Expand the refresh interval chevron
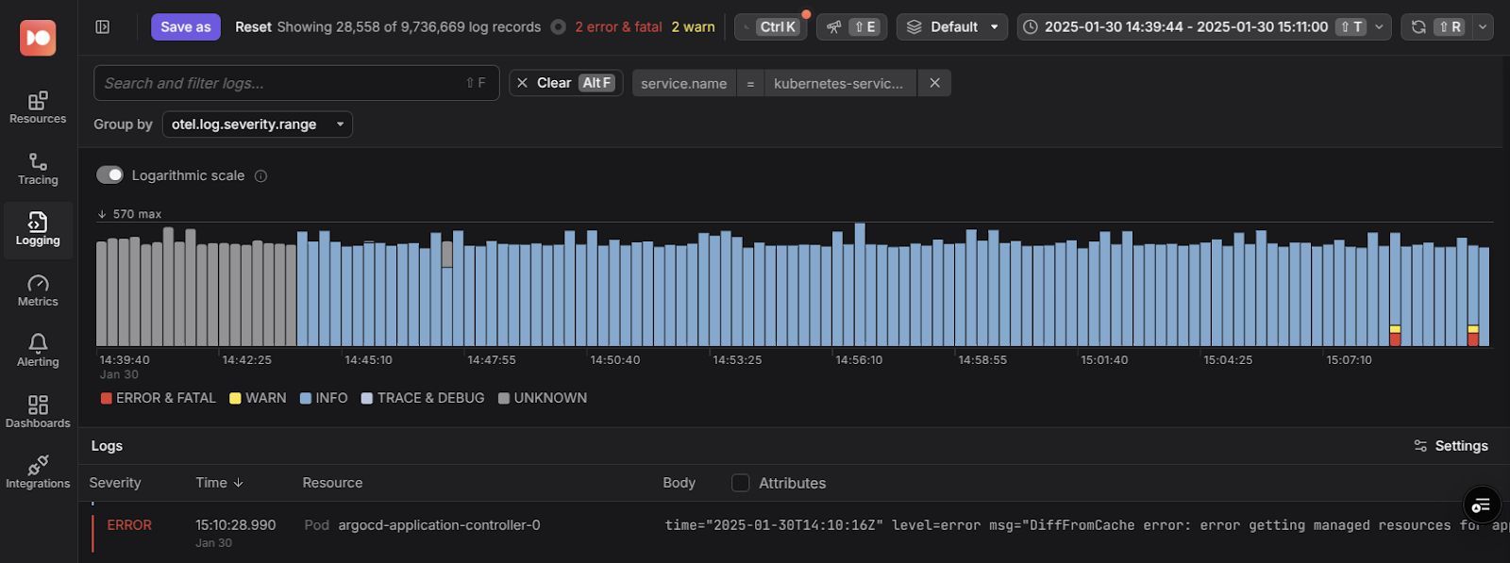 (1483, 27)
